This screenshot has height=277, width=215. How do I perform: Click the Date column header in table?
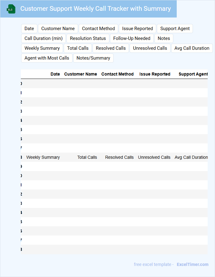(55, 74)
